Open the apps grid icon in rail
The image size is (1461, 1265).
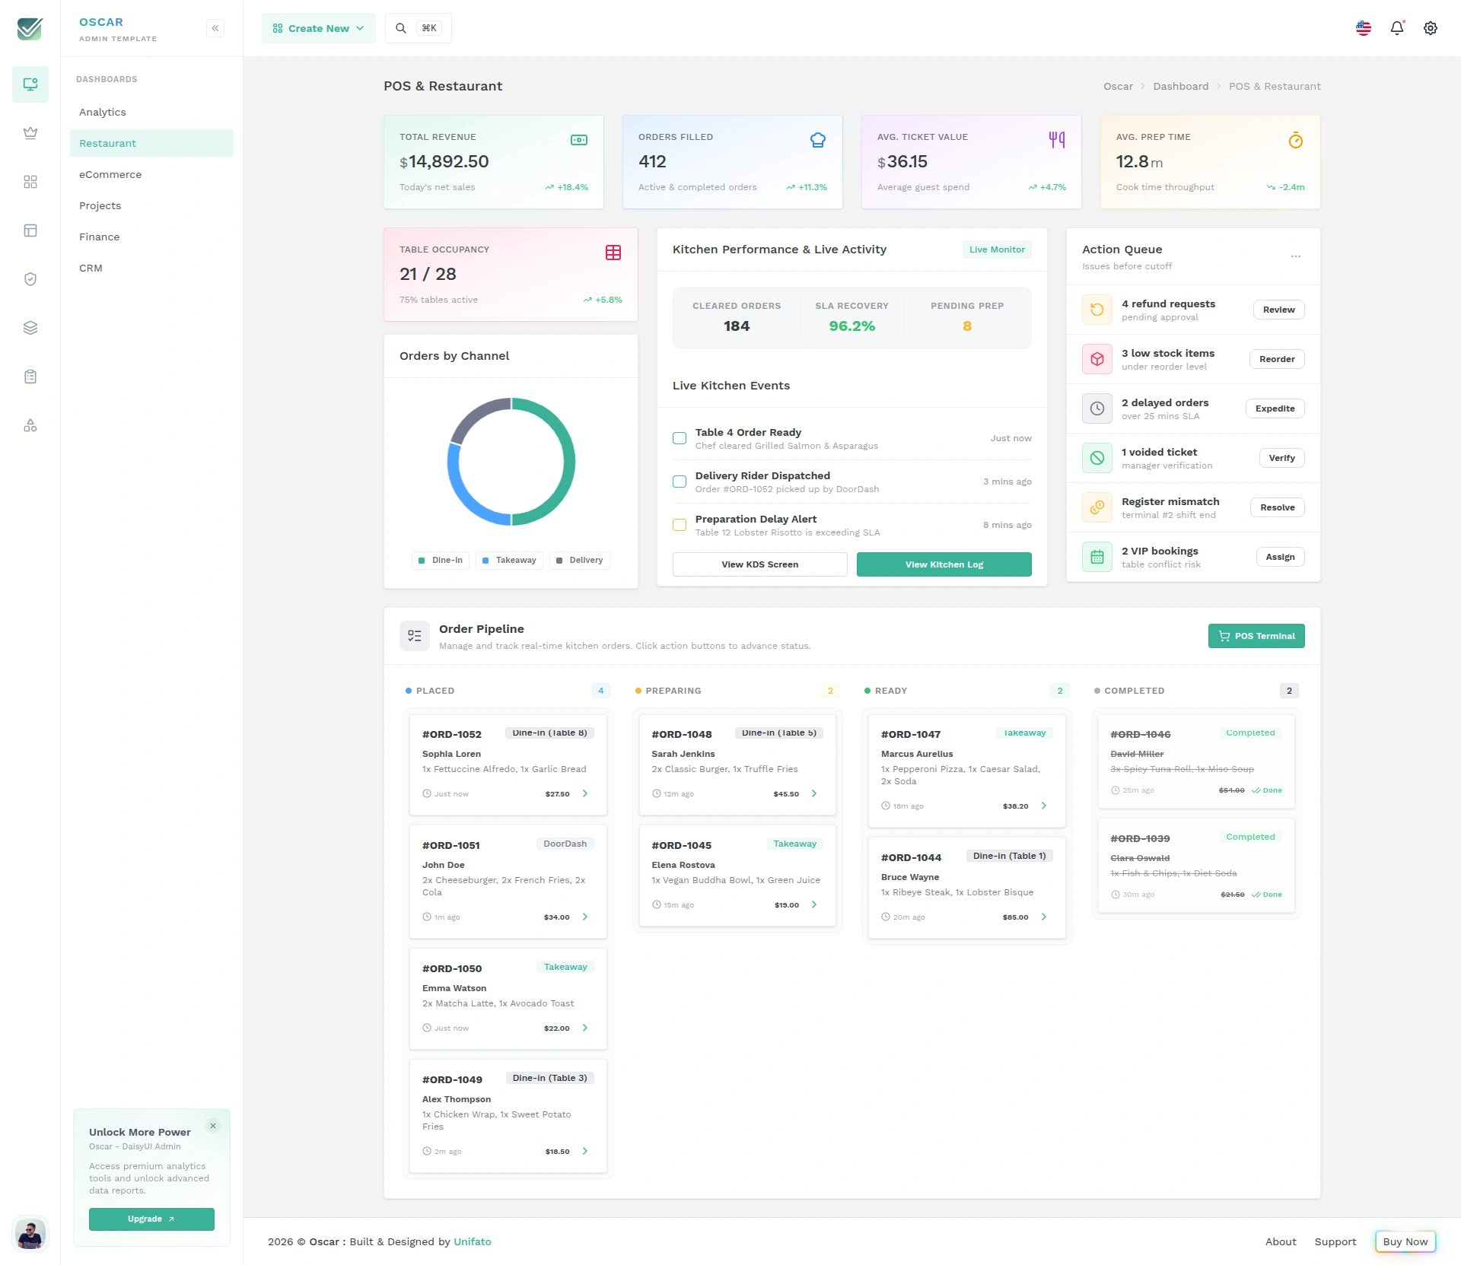pyautogui.click(x=30, y=182)
